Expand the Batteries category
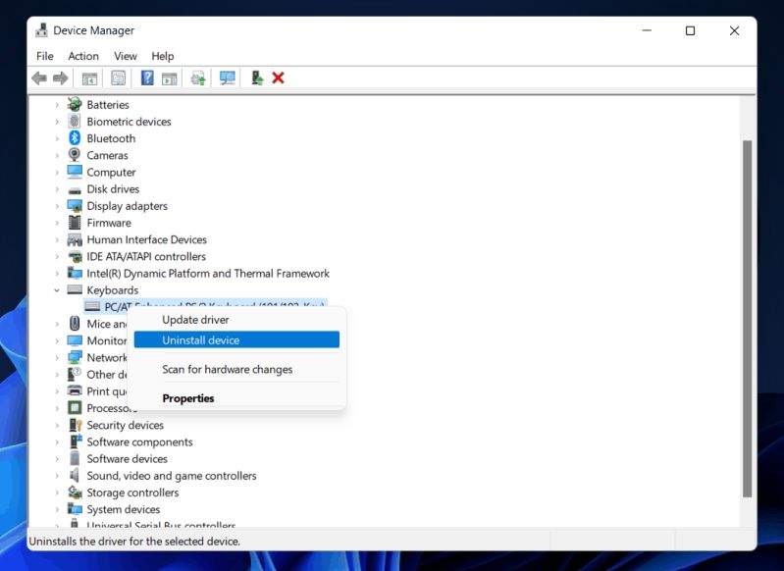This screenshot has width=784, height=571. coord(57,105)
